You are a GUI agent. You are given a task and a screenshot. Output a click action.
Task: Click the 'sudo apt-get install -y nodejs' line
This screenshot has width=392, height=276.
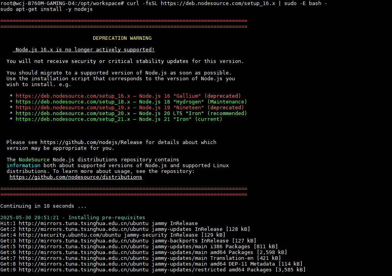click(x=47, y=9)
